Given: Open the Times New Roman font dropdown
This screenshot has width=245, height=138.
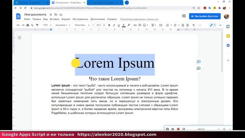Looking at the screenshot, I should click(82, 25).
